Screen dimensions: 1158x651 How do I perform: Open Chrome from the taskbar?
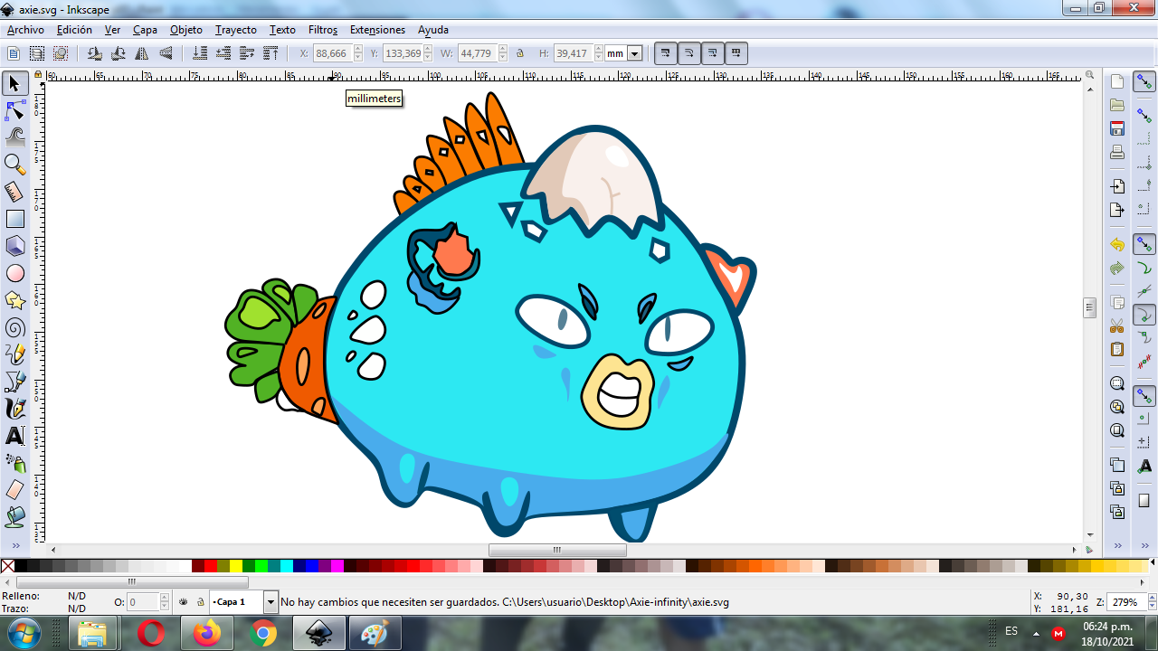coord(262,633)
